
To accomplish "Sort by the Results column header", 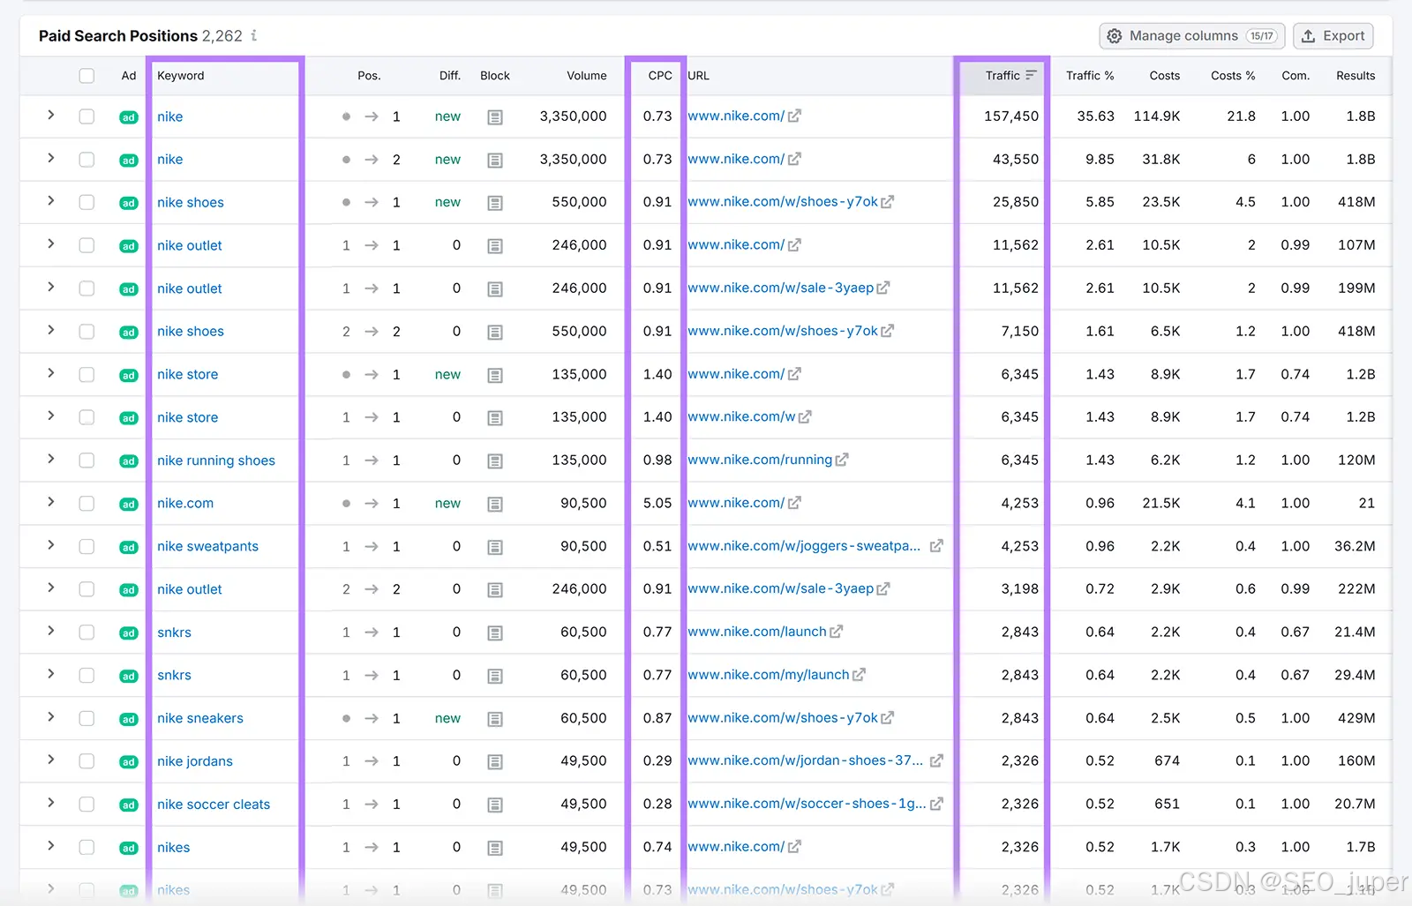I will point(1356,76).
